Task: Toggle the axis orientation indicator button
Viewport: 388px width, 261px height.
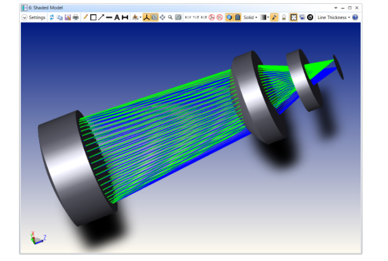Action: point(147,17)
